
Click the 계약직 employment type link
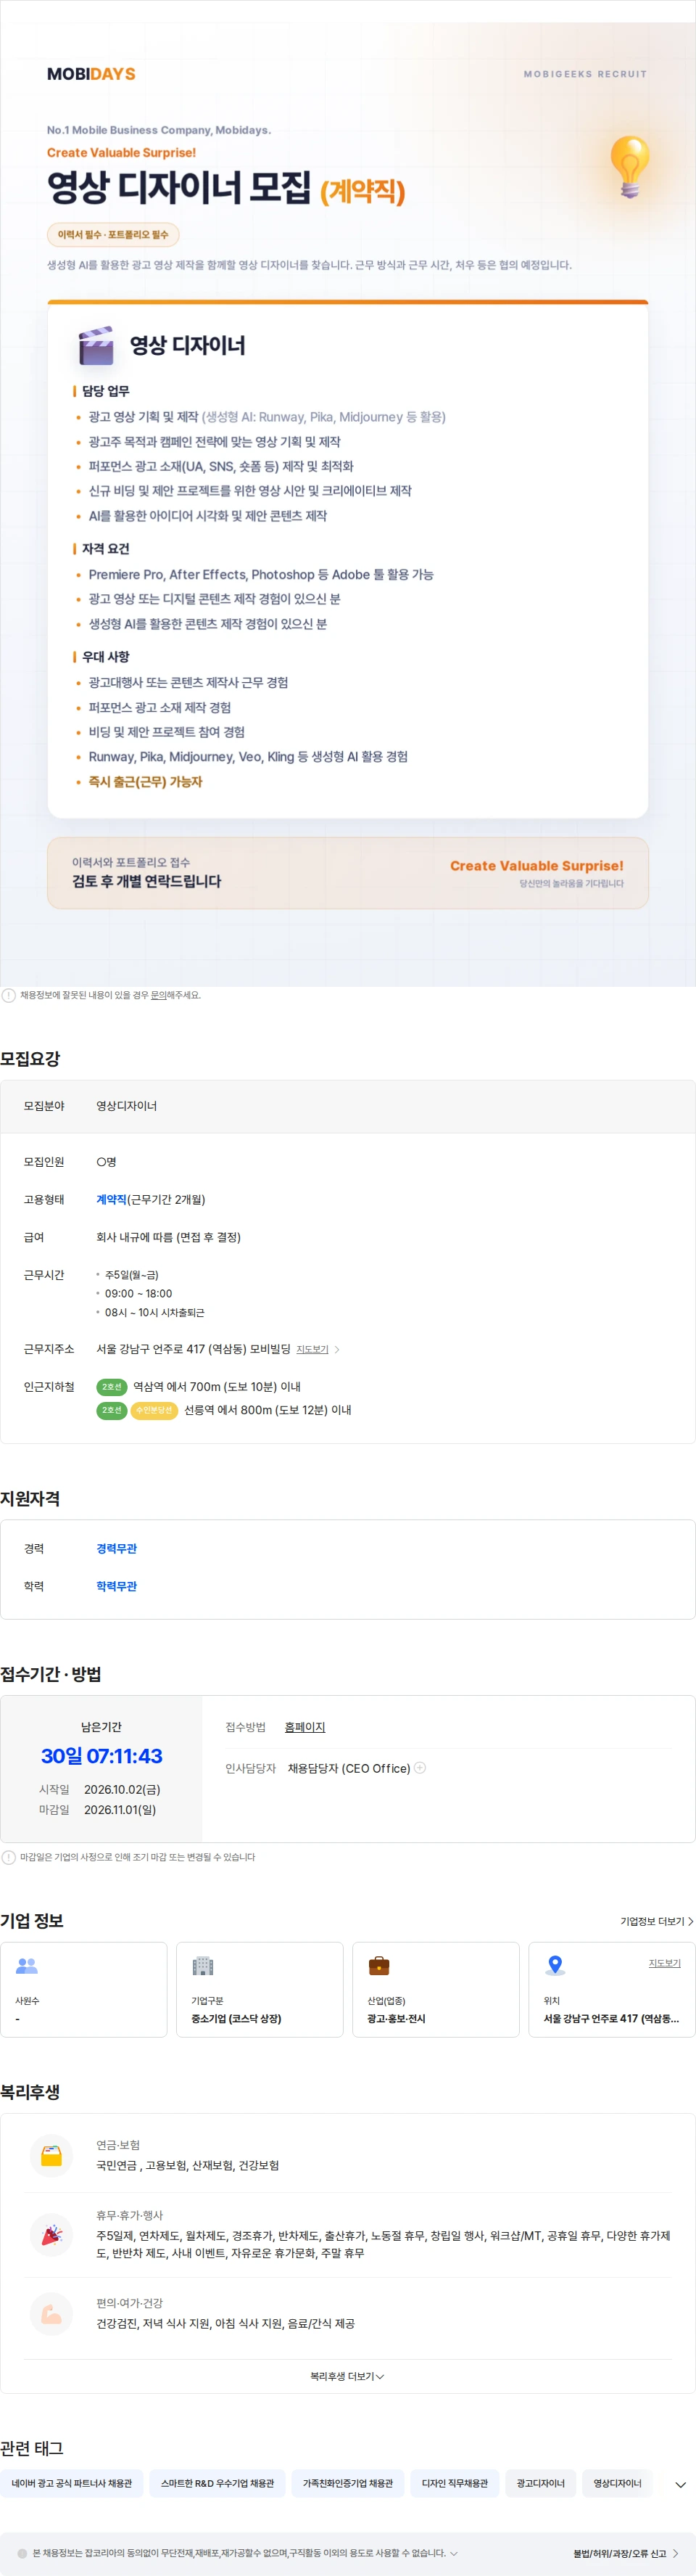coord(112,1199)
